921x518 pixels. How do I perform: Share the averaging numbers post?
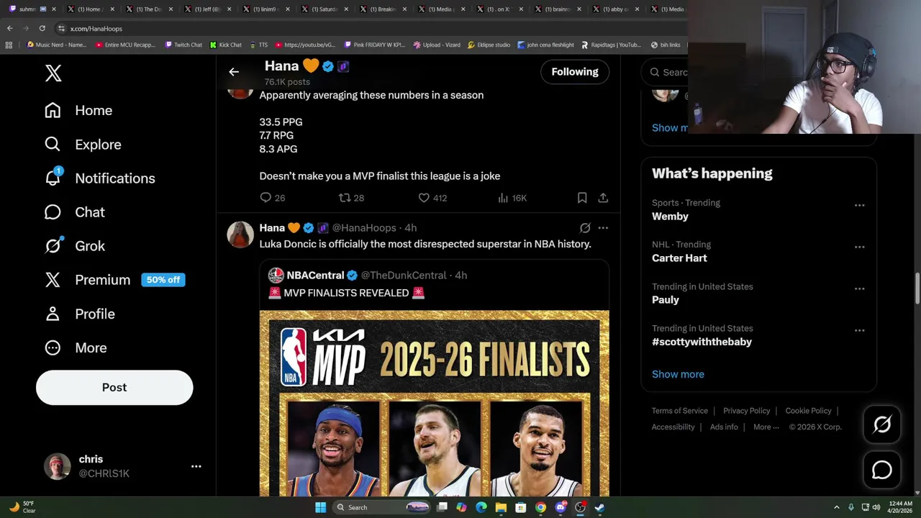coord(603,197)
